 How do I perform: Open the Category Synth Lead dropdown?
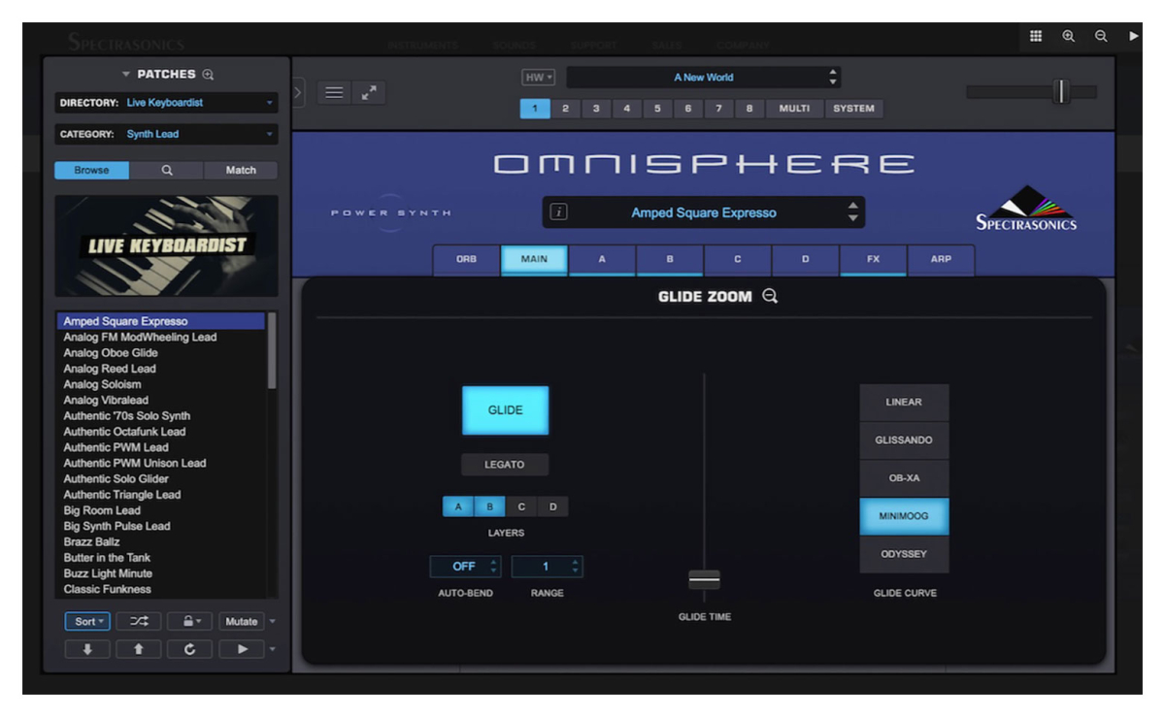tap(167, 135)
